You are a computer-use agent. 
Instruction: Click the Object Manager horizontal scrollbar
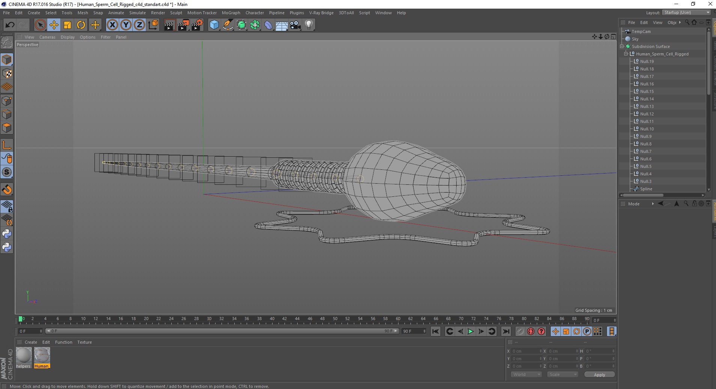click(x=643, y=195)
